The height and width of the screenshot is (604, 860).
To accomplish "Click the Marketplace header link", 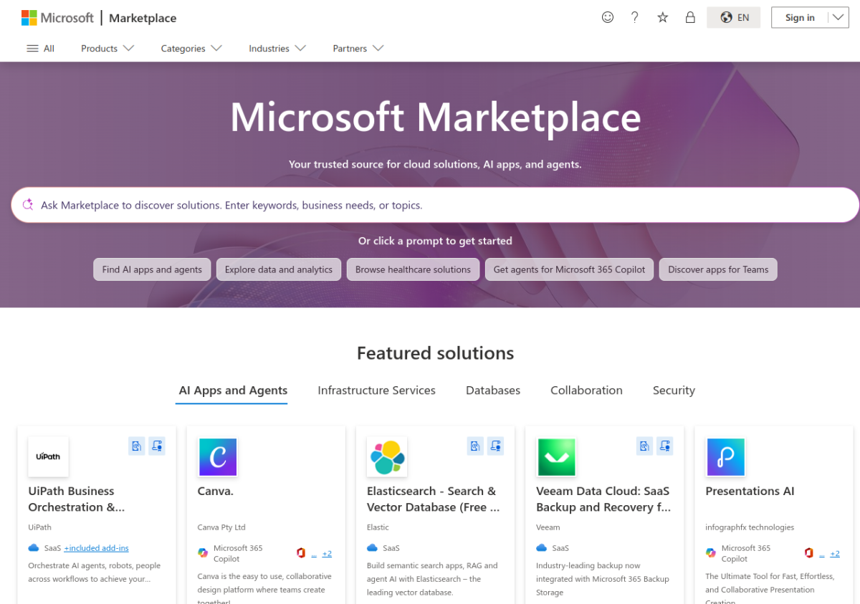I will point(143,18).
